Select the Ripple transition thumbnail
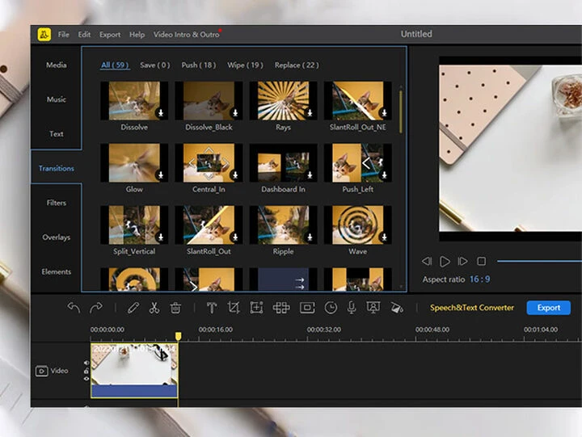 point(283,225)
